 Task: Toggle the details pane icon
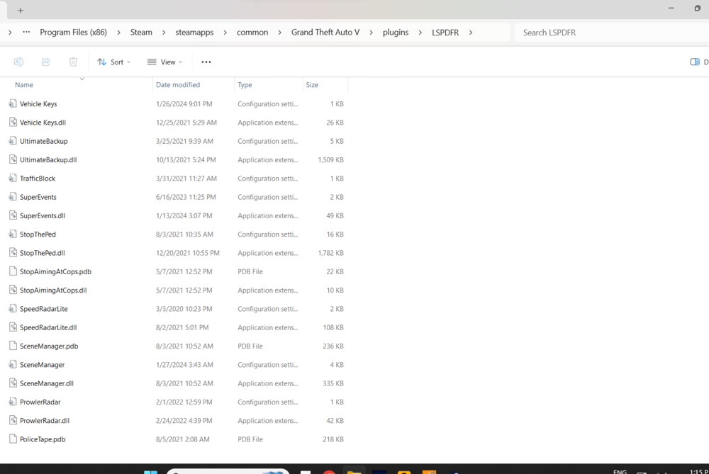(694, 62)
